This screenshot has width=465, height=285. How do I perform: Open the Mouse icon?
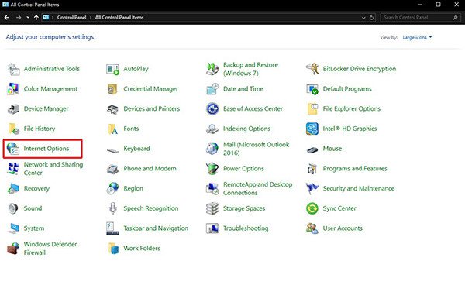tap(312, 150)
